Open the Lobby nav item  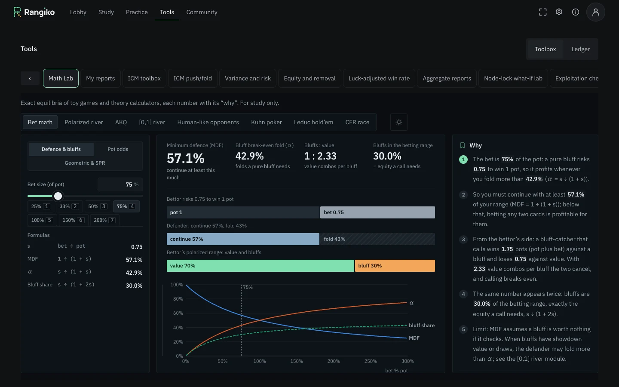(x=78, y=12)
